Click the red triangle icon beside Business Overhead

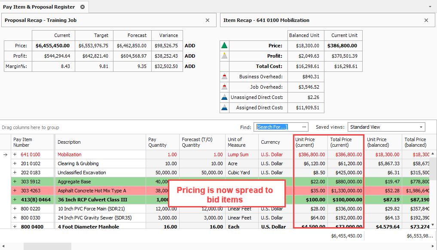[223, 77]
